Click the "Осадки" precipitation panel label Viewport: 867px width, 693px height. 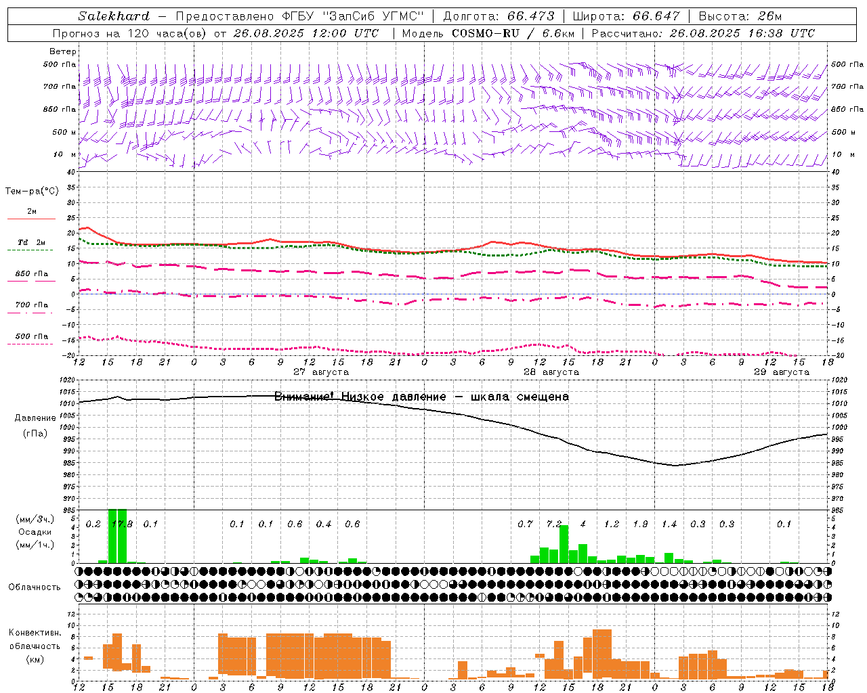35,532
